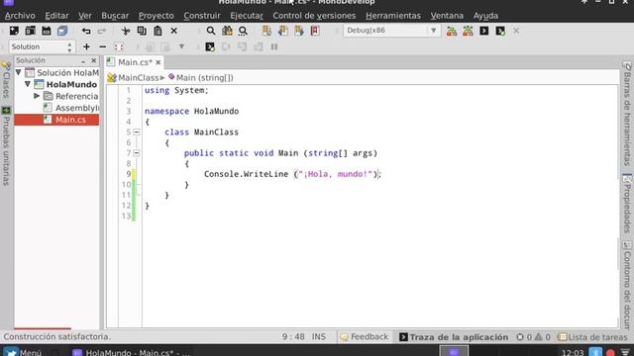Open the Barras de herramientas side tab
Viewport: 634px width, 356px height.
pos(627,114)
